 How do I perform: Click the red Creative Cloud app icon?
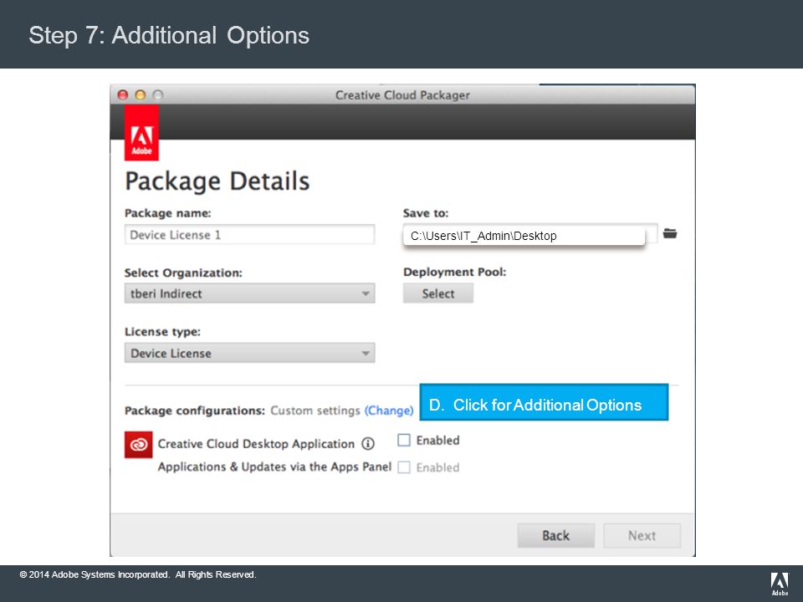(x=138, y=444)
